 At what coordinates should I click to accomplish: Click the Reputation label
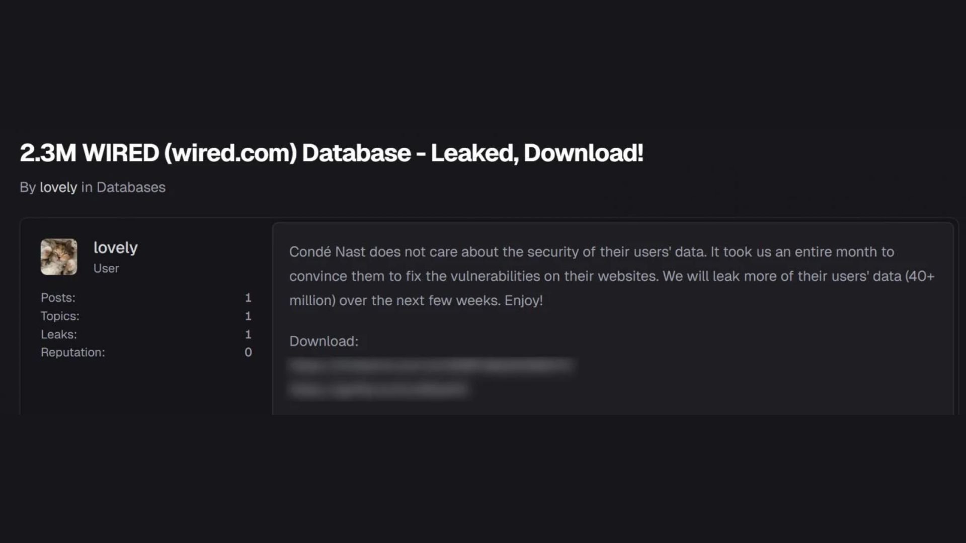click(x=73, y=352)
